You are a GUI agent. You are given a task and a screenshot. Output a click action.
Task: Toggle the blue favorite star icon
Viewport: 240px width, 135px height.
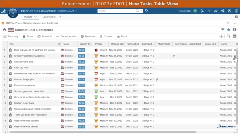(x=228, y=29)
